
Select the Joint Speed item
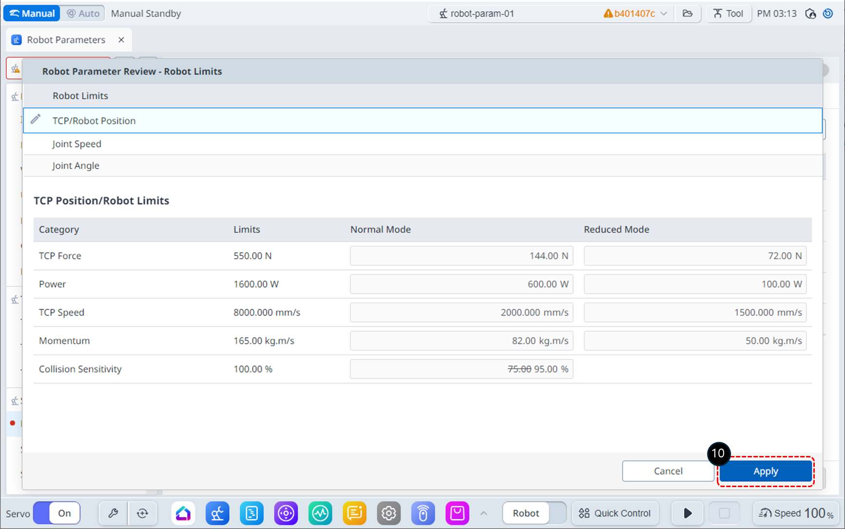(77, 144)
